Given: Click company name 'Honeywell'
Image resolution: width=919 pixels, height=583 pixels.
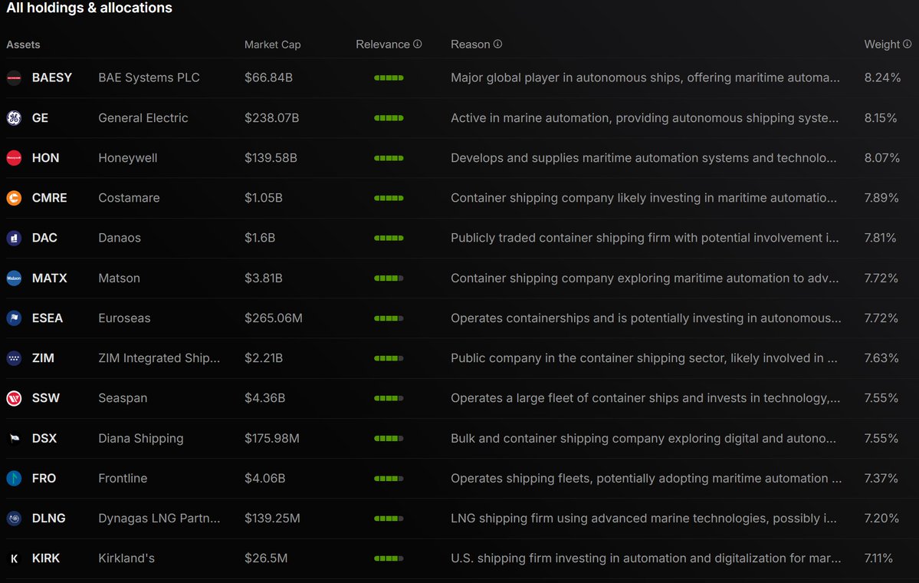Looking at the screenshot, I should click(x=128, y=158).
